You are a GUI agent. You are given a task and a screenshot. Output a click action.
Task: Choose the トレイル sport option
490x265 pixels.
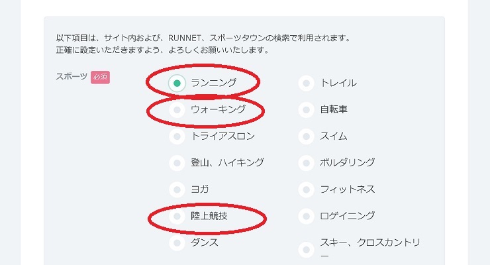click(306, 83)
